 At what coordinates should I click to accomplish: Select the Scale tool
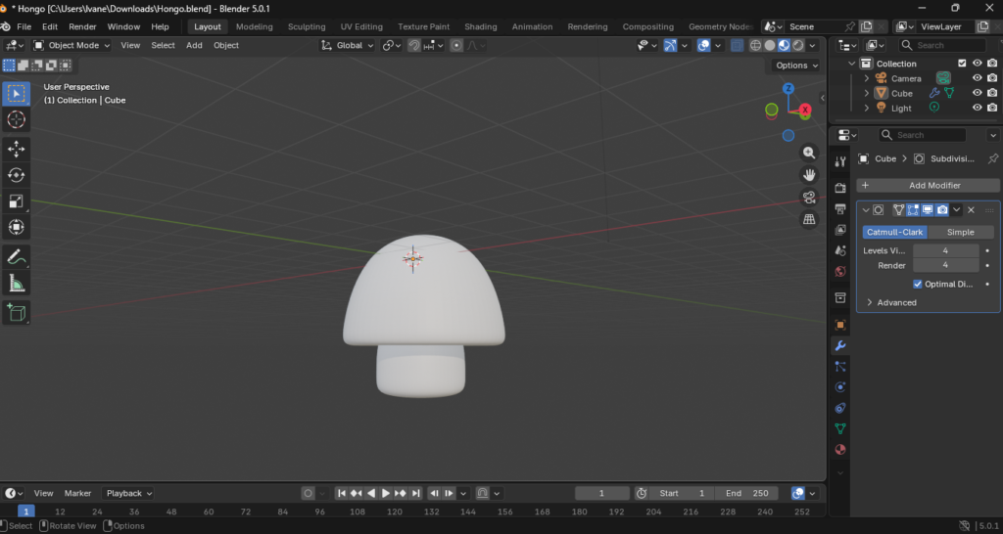(x=17, y=201)
